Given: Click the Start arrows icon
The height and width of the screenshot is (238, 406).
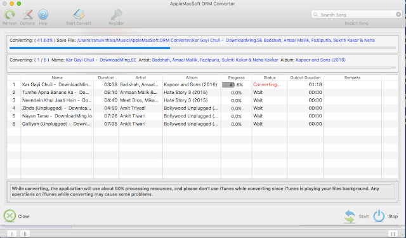Looking at the screenshot, I should pyautogui.click(x=350, y=216).
